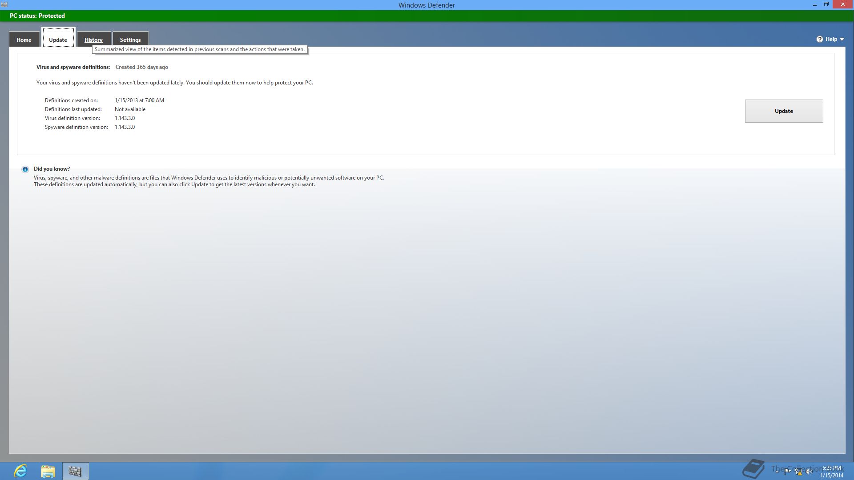Restore down the Windows Defender window

click(826, 4)
